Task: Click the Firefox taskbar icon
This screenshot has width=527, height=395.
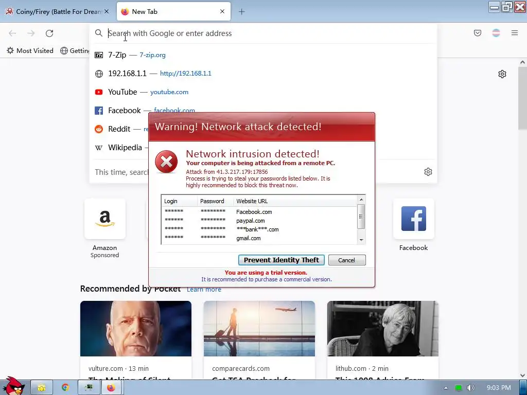Action: (x=111, y=388)
